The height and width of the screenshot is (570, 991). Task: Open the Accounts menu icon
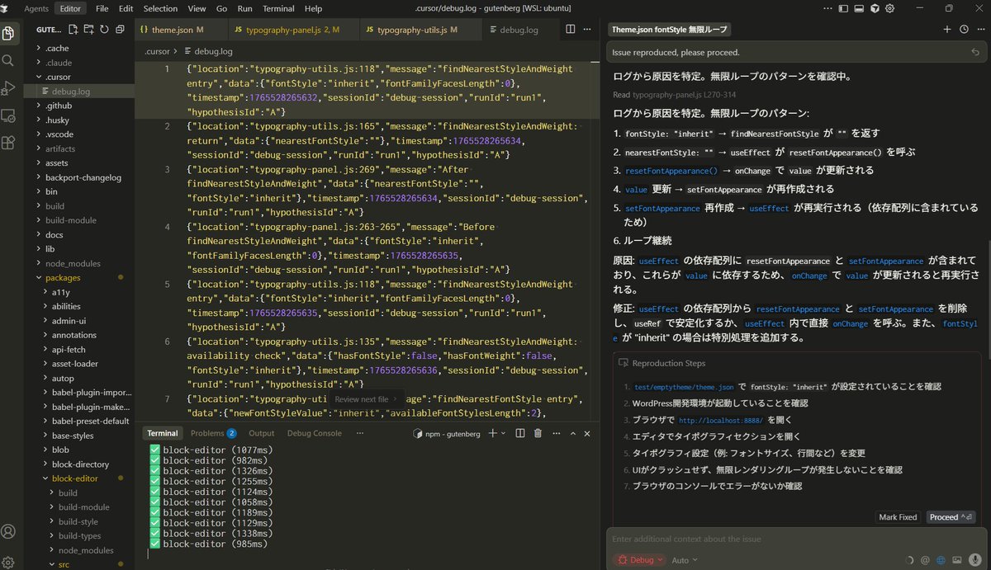pos(8,531)
